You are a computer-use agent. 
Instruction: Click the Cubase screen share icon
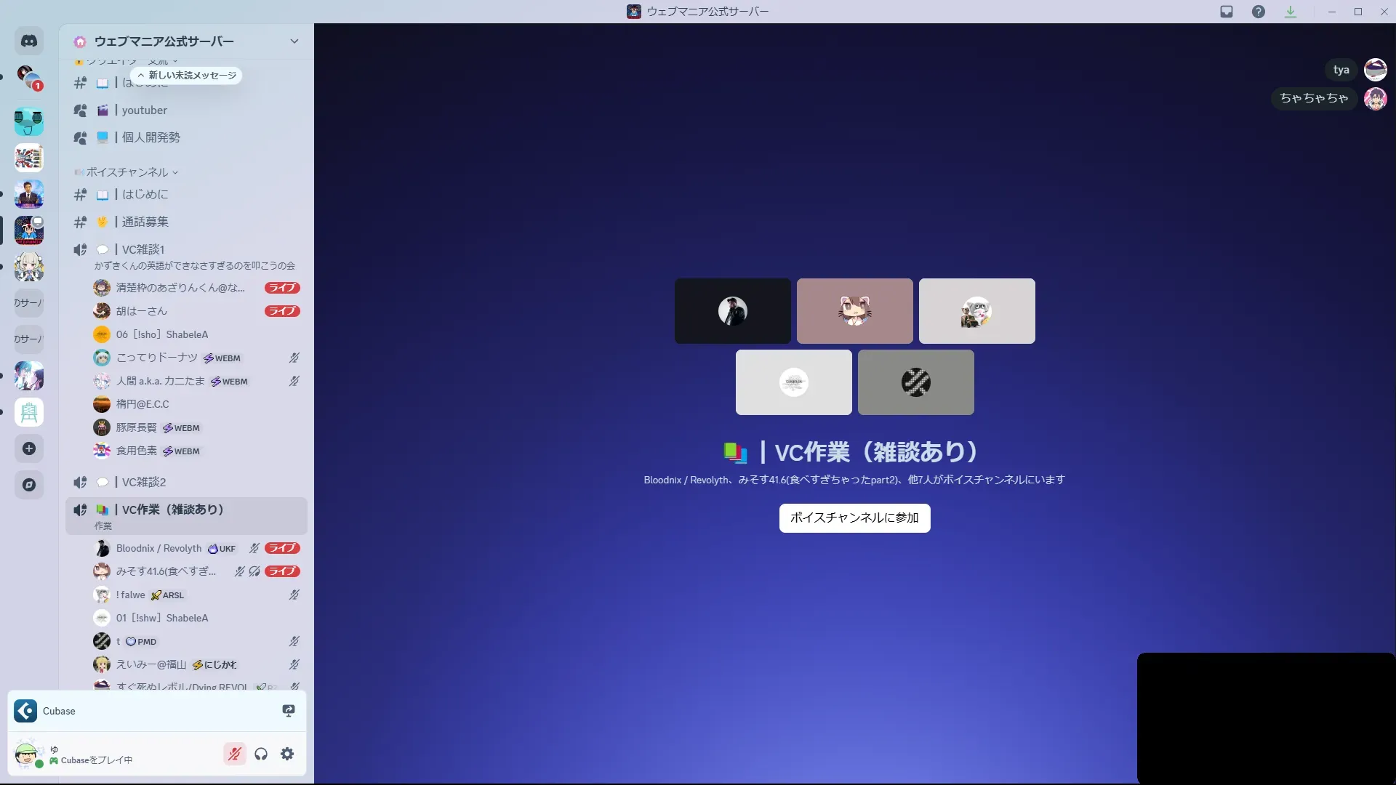(289, 711)
